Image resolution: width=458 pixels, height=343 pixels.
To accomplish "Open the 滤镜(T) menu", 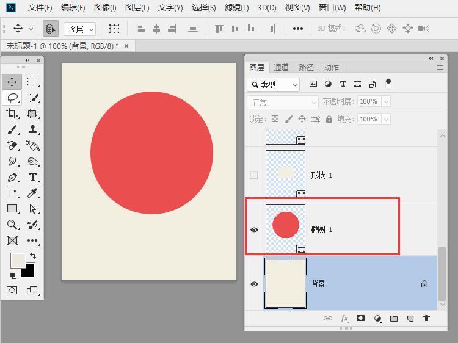I will 236,8.
